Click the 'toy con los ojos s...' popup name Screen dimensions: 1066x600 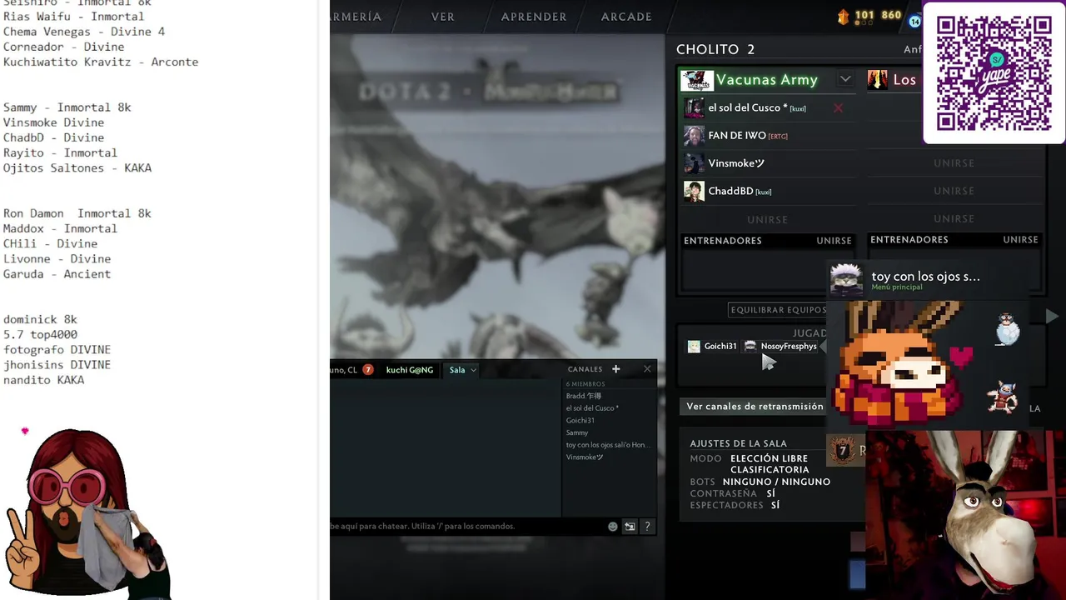(x=925, y=276)
